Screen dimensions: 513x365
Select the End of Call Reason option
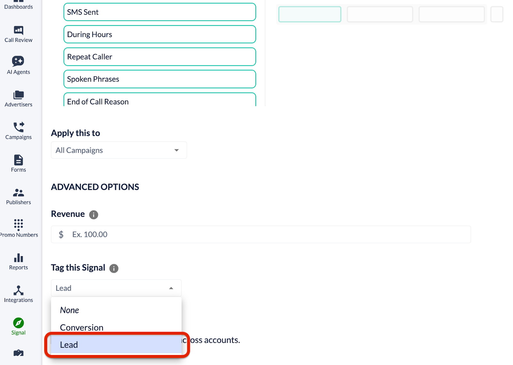point(160,100)
